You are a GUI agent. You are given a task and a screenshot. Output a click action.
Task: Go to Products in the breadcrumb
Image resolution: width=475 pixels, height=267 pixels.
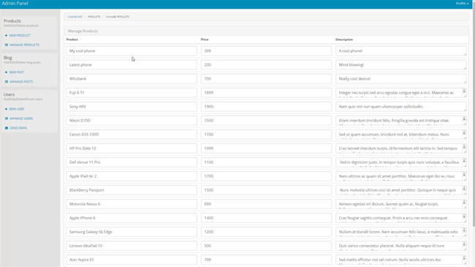(x=94, y=17)
